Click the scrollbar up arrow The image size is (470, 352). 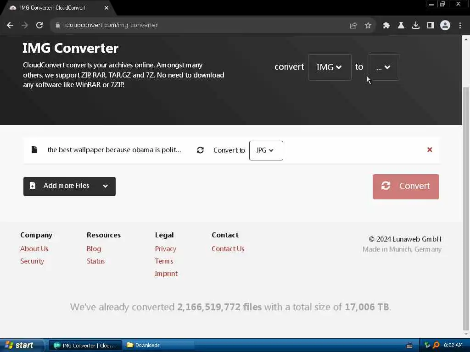coord(466,39)
